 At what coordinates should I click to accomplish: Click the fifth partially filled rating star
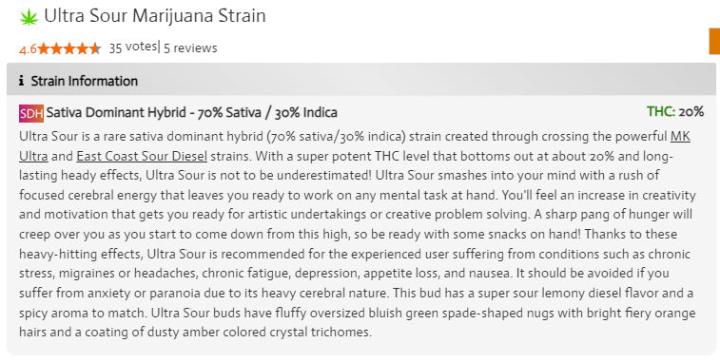click(x=95, y=48)
